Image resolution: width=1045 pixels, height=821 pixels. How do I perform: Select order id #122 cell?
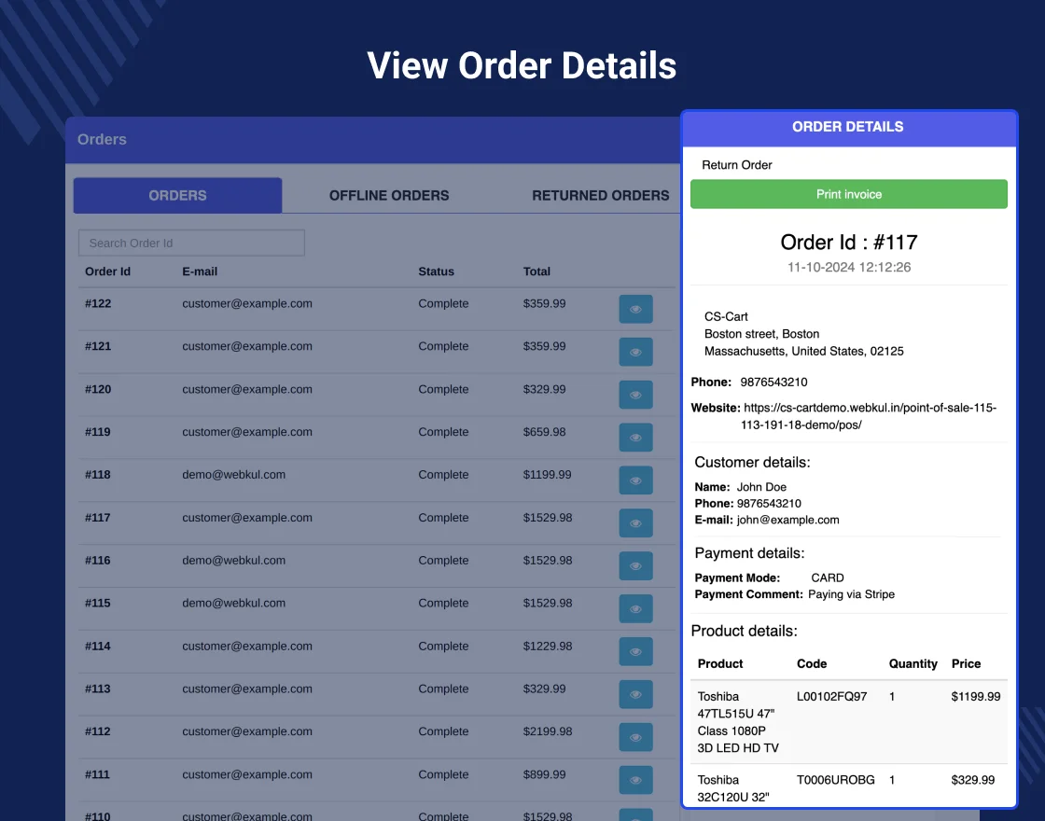click(x=98, y=304)
